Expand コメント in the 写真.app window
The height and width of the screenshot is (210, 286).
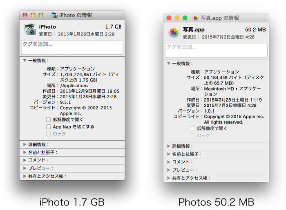pyautogui.click(x=169, y=162)
